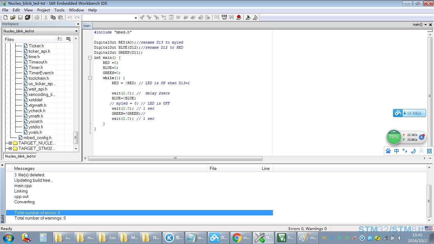Open the File menu
Viewport: 434px width, 244px height.
[x=5, y=10]
